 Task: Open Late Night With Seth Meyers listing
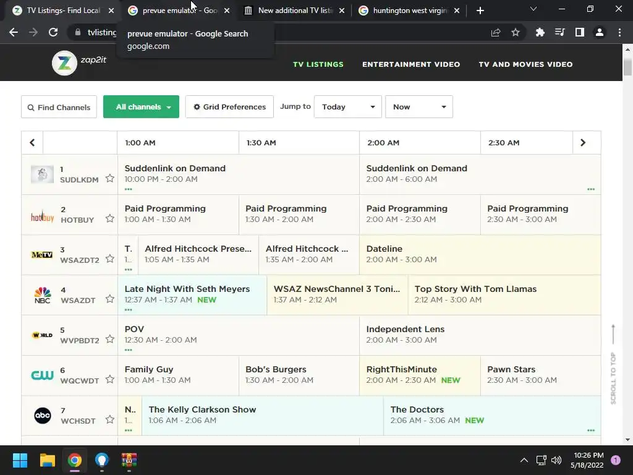pos(192,295)
